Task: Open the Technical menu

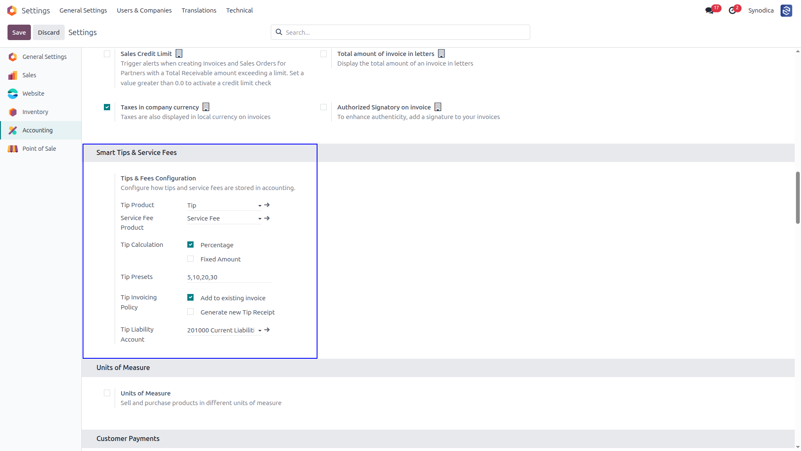Action: pos(239,10)
